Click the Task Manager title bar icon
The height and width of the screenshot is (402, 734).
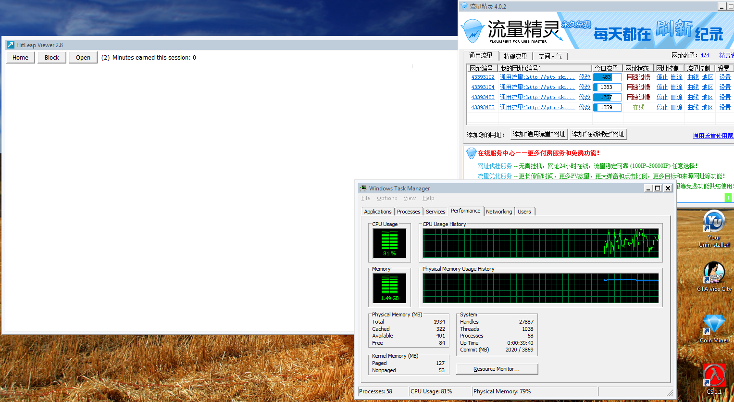point(363,188)
